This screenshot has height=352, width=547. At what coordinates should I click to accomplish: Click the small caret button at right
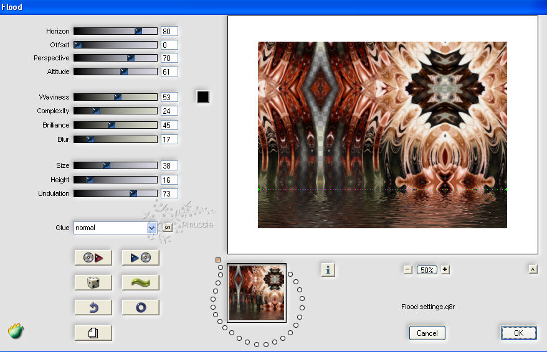(x=533, y=269)
